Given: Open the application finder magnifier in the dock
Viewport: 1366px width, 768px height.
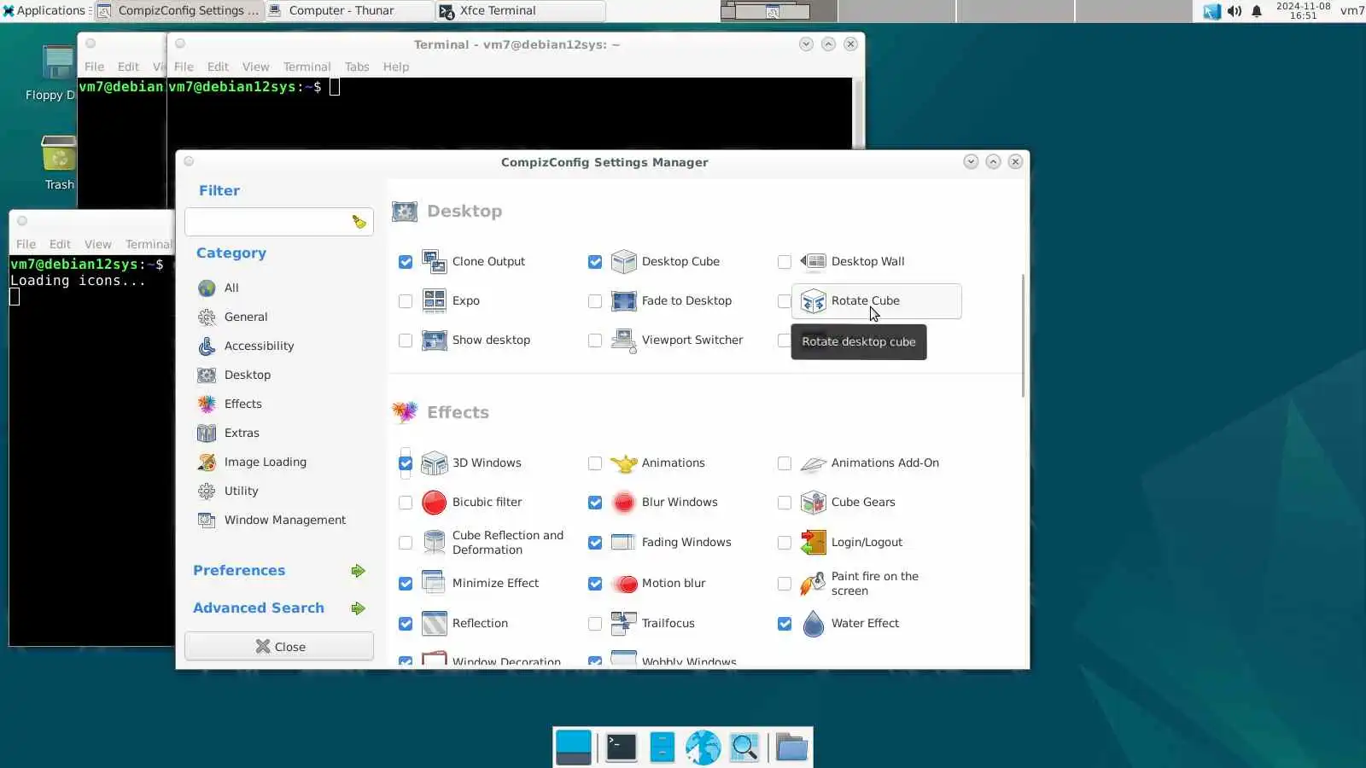Looking at the screenshot, I should (x=744, y=748).
